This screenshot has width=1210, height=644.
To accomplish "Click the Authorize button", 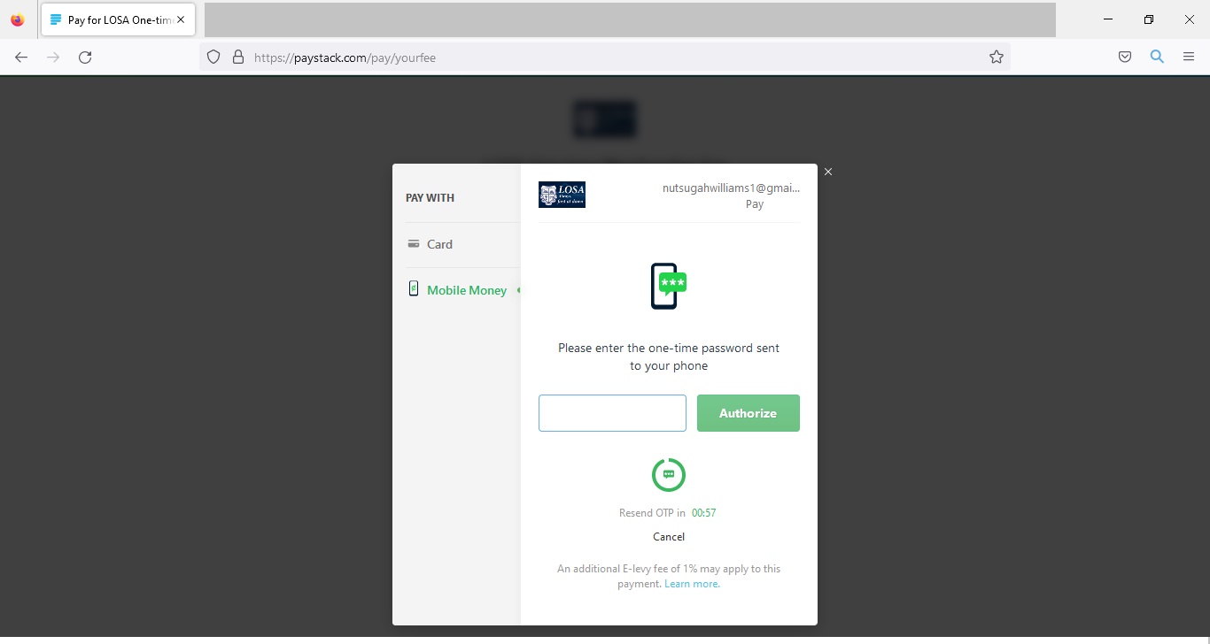I will [748, 413].
